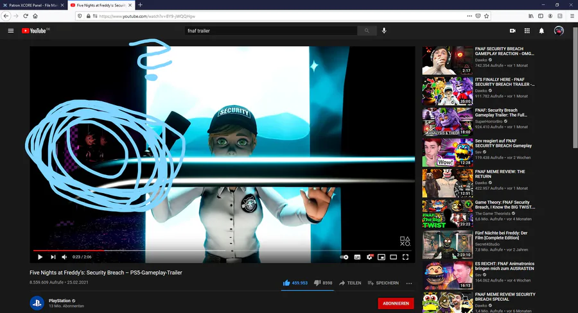The height and width of the screenshot is (313, 578).
Task: Bookmark this page with the star
Action: click(486, 16)
